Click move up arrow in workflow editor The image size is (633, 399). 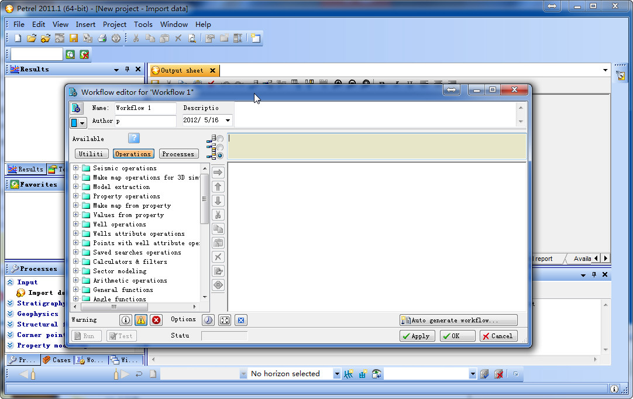(x=218, y=187)
